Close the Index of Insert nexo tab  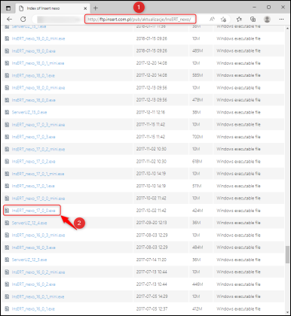[x=85, y=8]
